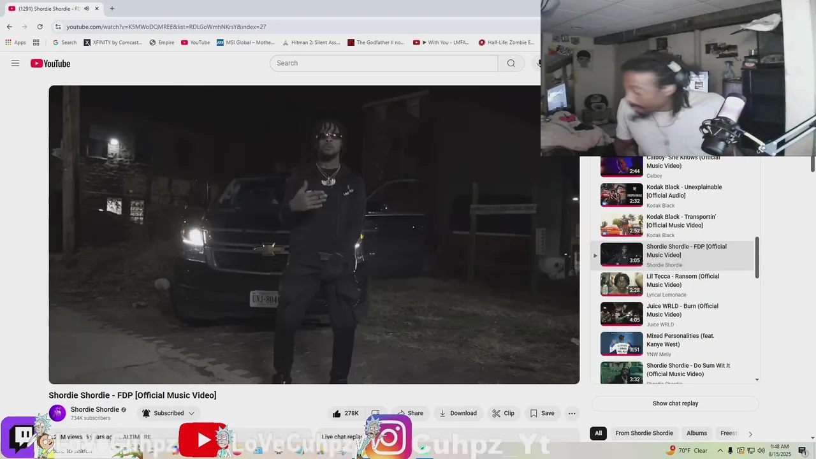This screenshot has height=459, width=816.
Task: Select the current Shordie Shordie - FDP playlist item
Action: tap(673, 255)
